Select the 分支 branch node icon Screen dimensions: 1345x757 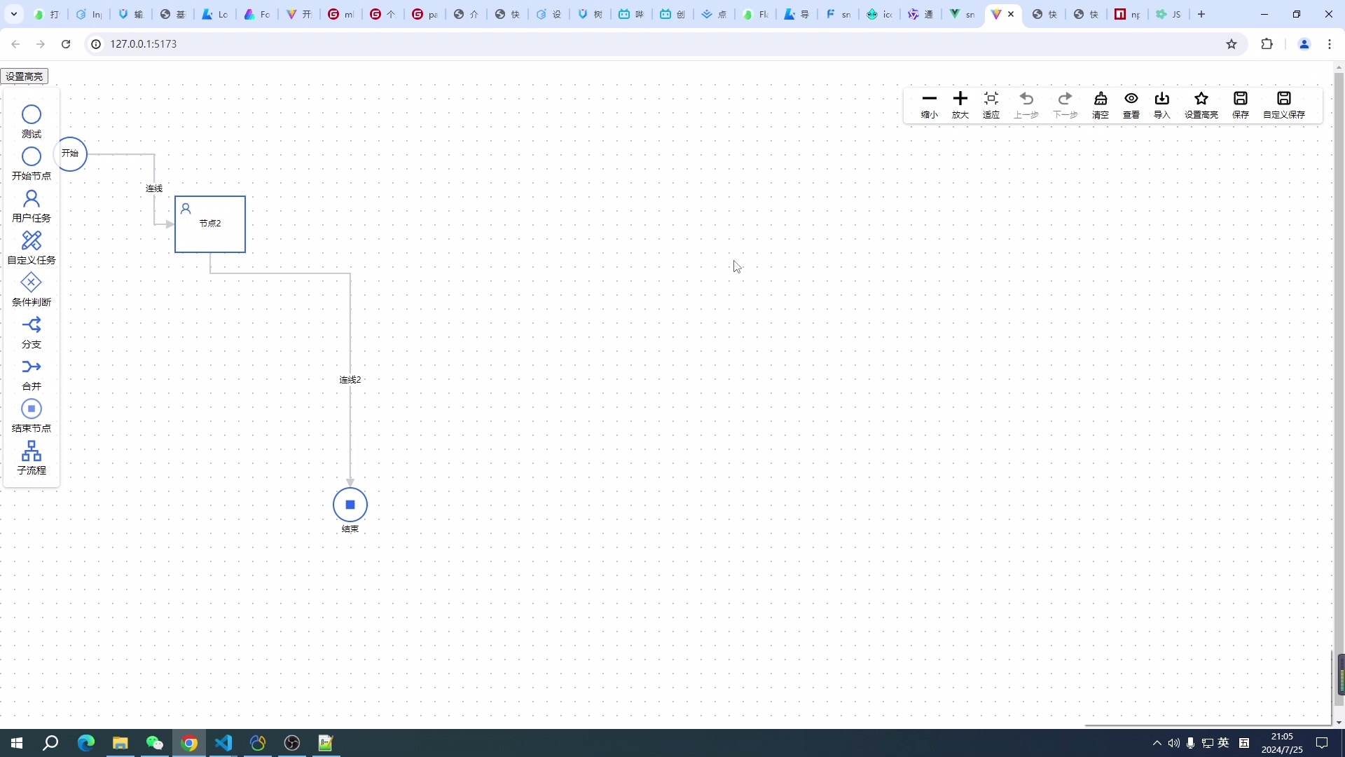[32, 325]
